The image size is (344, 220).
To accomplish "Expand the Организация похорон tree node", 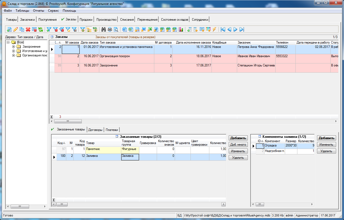I will [13, 55].
